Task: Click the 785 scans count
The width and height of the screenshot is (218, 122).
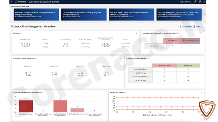Action: tap(105, 45)
